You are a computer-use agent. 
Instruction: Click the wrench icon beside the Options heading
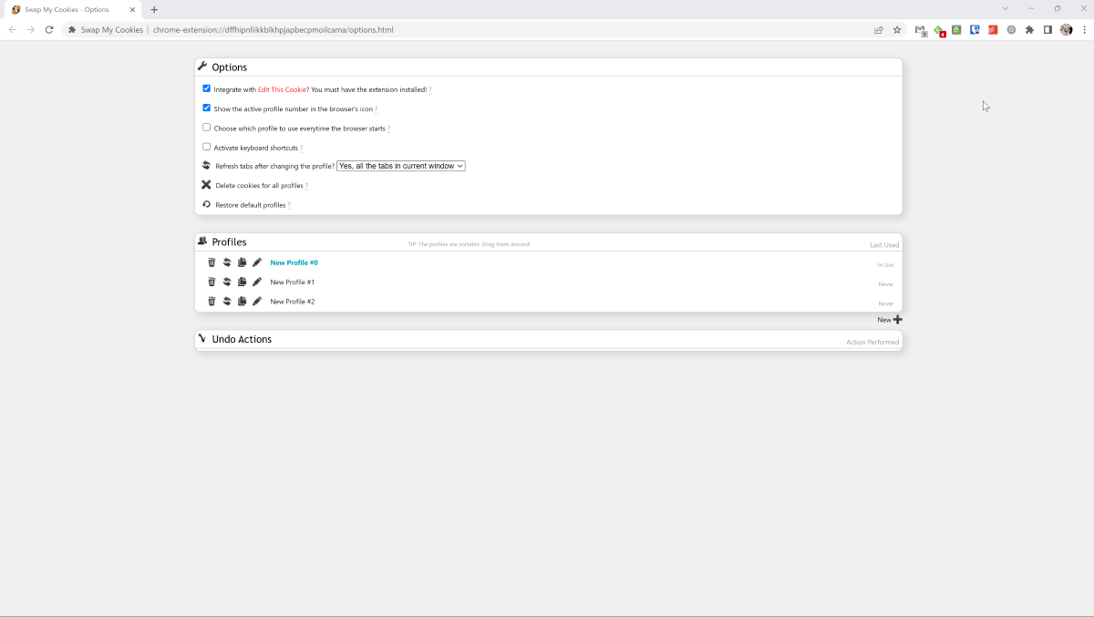[204, 66]
